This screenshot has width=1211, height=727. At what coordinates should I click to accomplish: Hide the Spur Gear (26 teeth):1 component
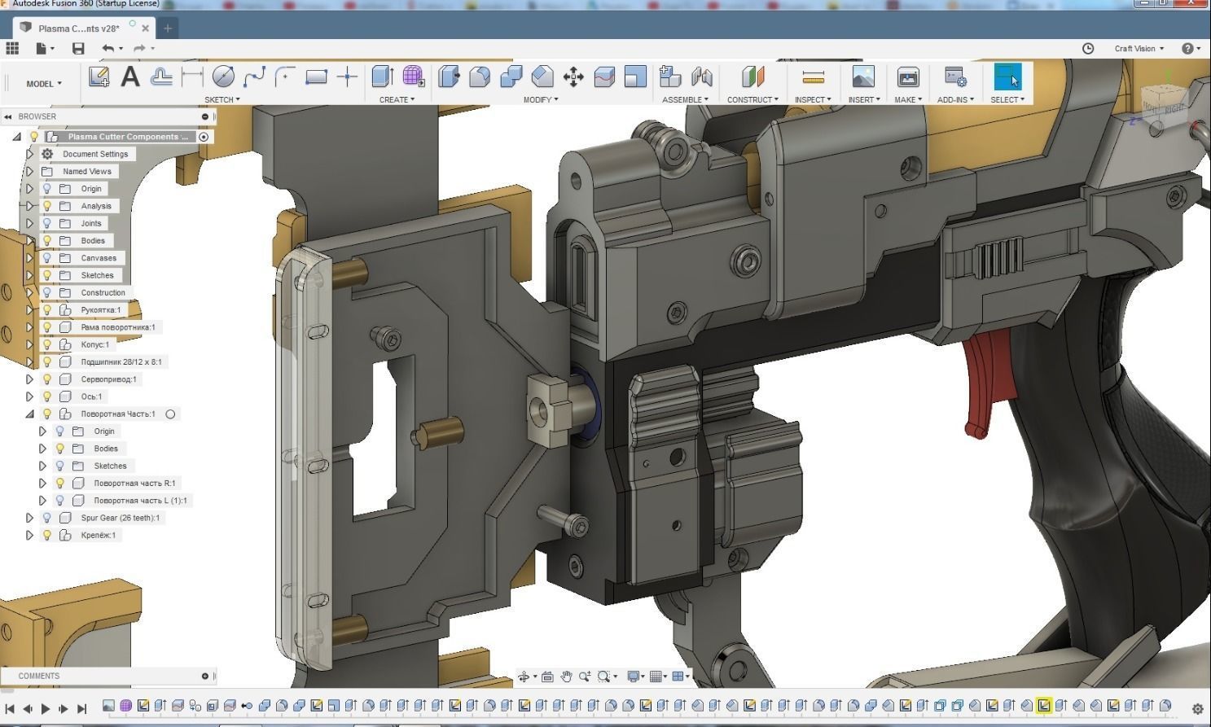pyautogui.click(x=47, y=518)
